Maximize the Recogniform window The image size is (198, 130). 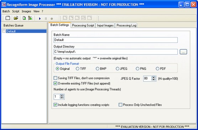(x=187, y=5)
